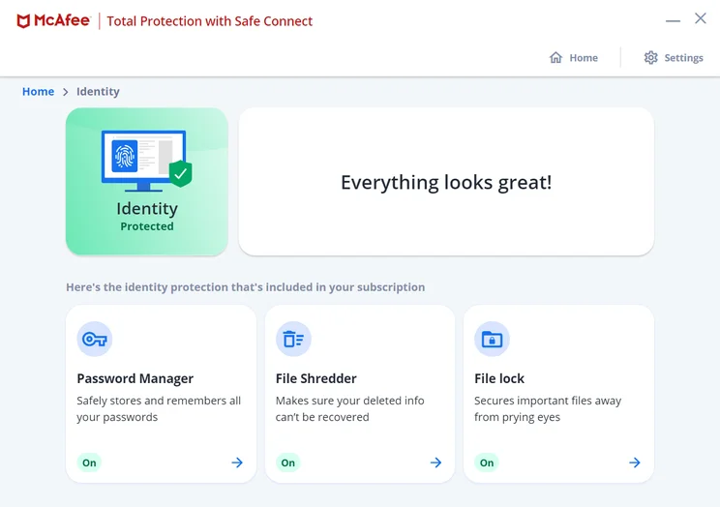
Task: Toggle the File lock On badge
Action: 487,462
